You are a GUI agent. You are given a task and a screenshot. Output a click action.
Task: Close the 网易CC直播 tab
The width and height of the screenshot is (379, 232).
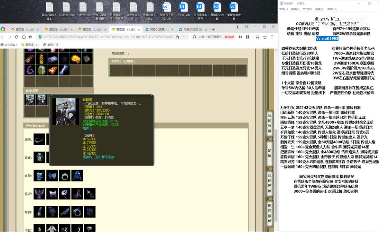(172, 30)
